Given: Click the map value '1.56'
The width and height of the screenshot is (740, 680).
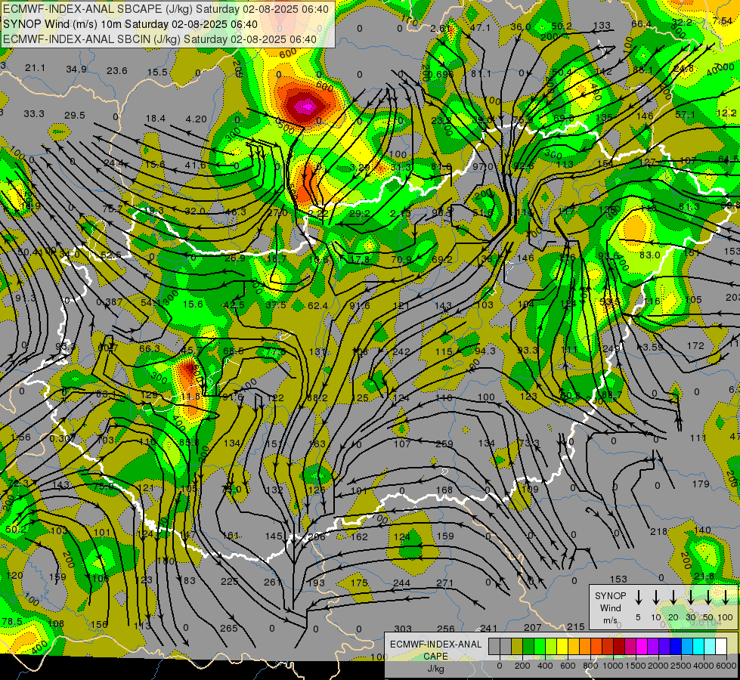Looking at the screenshot, I should tap(20, 437).
